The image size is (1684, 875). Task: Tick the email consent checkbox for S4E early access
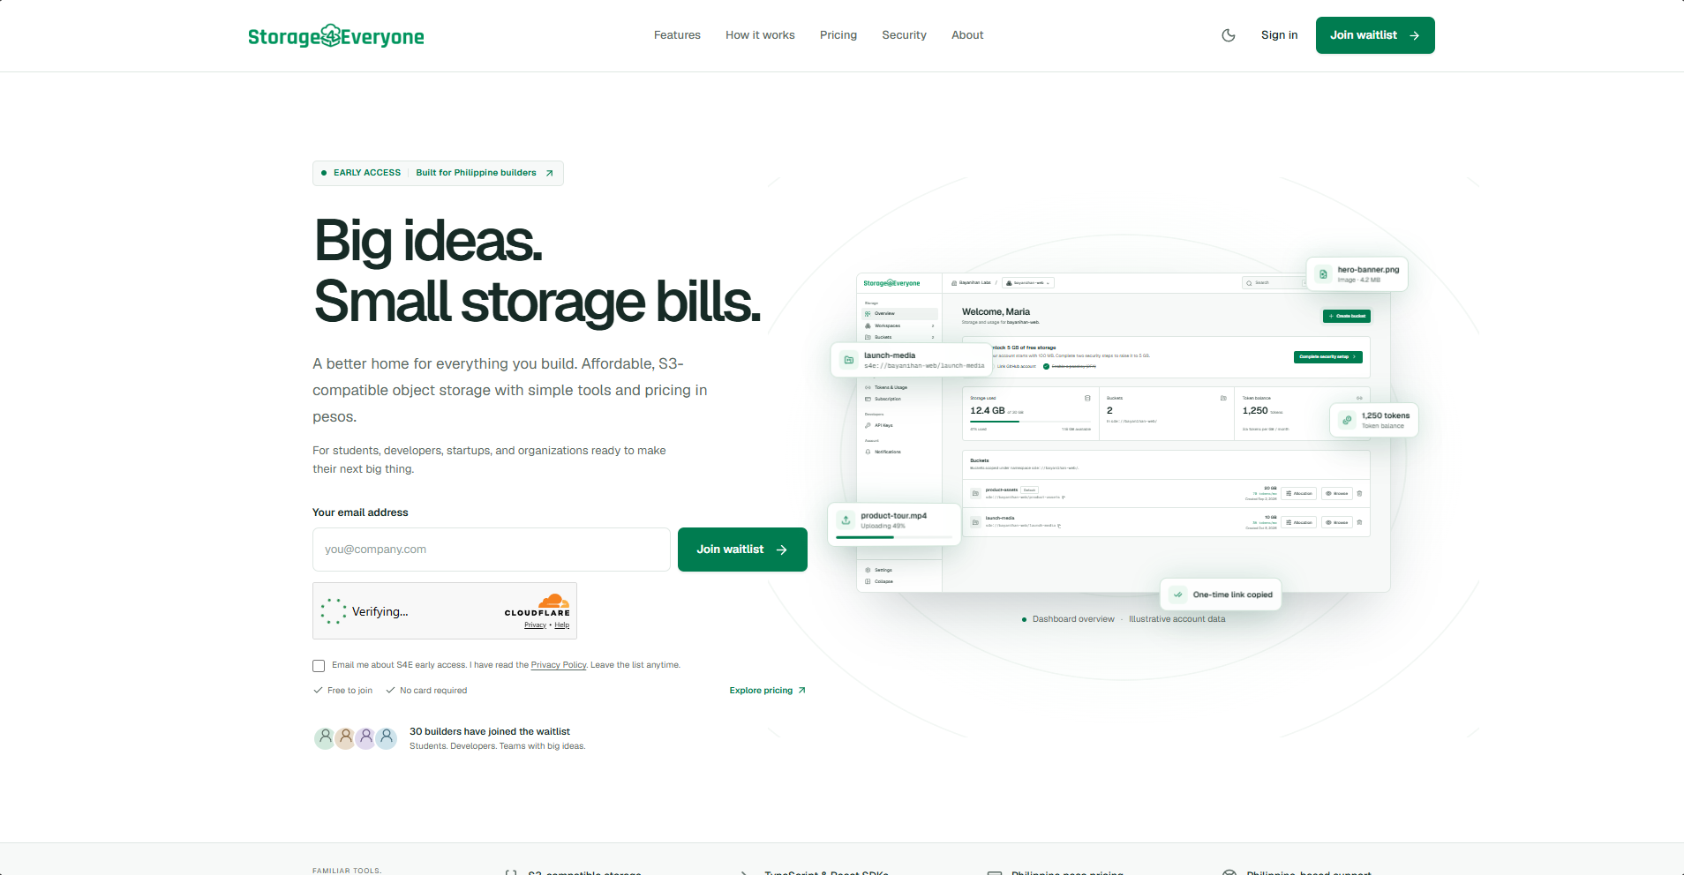tap(319, 666)
